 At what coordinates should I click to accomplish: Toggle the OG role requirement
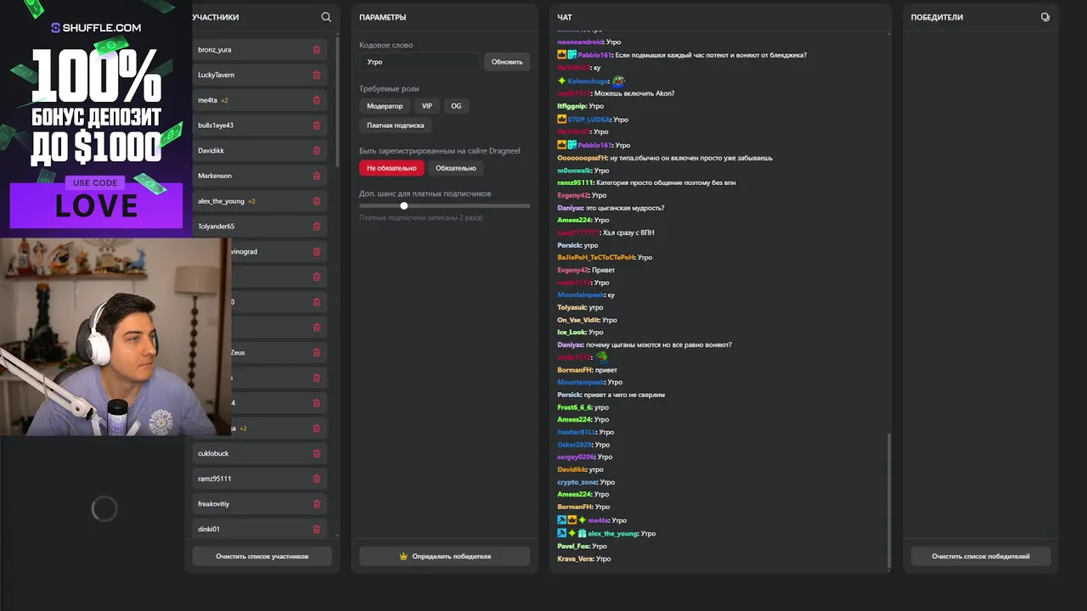[456, 106]
